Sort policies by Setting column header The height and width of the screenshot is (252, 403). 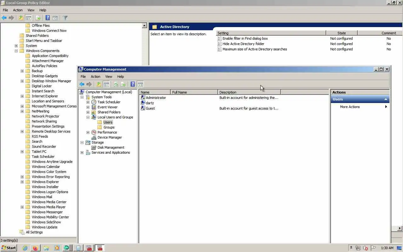271,33
